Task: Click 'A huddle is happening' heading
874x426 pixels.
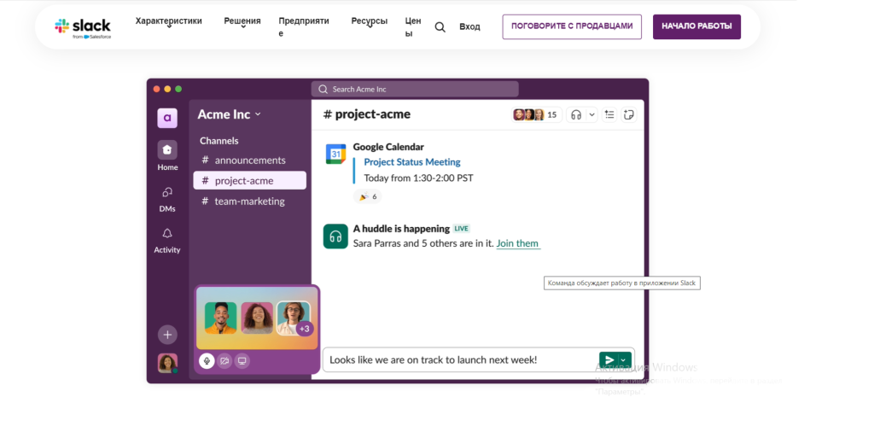Action: [401, 229]
